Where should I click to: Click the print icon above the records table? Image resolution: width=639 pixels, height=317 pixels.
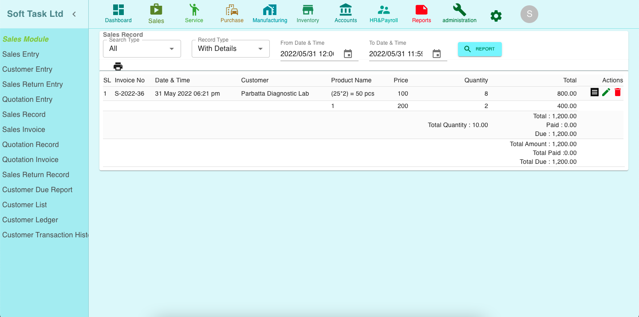[x=118, y=66]
